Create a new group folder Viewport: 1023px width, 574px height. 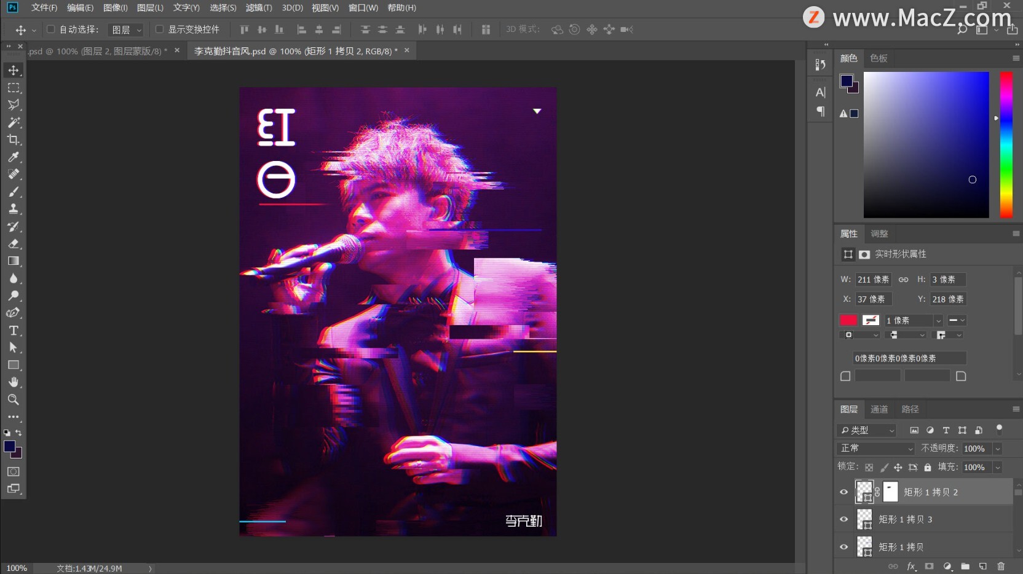point(965,566)
